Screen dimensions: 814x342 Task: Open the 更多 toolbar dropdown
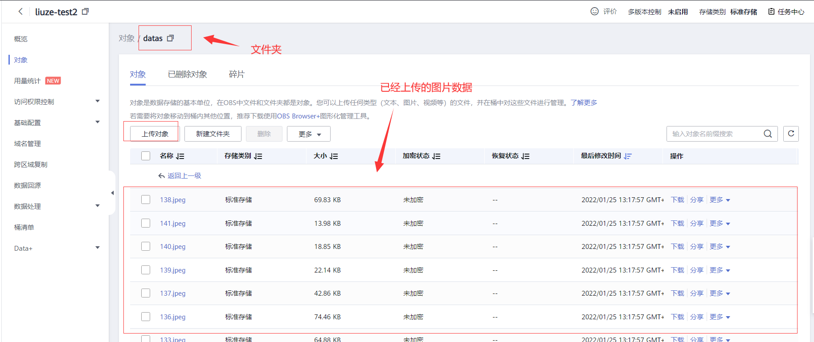pyautogui.click(x=309, y=134)
